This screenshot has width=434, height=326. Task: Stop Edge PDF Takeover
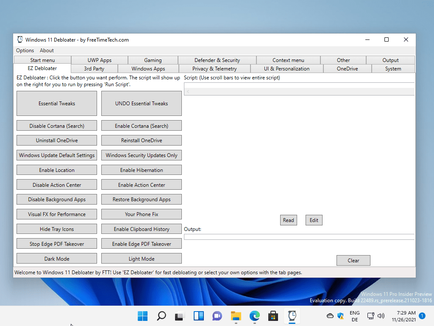(x=56, y=243)
